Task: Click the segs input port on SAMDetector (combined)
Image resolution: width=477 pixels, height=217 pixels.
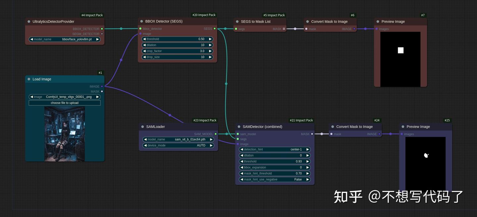Action: [238, 139]
